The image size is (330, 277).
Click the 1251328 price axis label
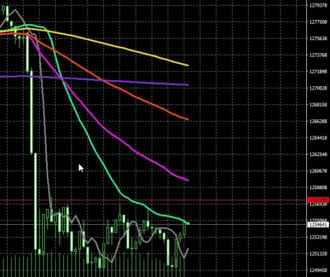point(318,254)
